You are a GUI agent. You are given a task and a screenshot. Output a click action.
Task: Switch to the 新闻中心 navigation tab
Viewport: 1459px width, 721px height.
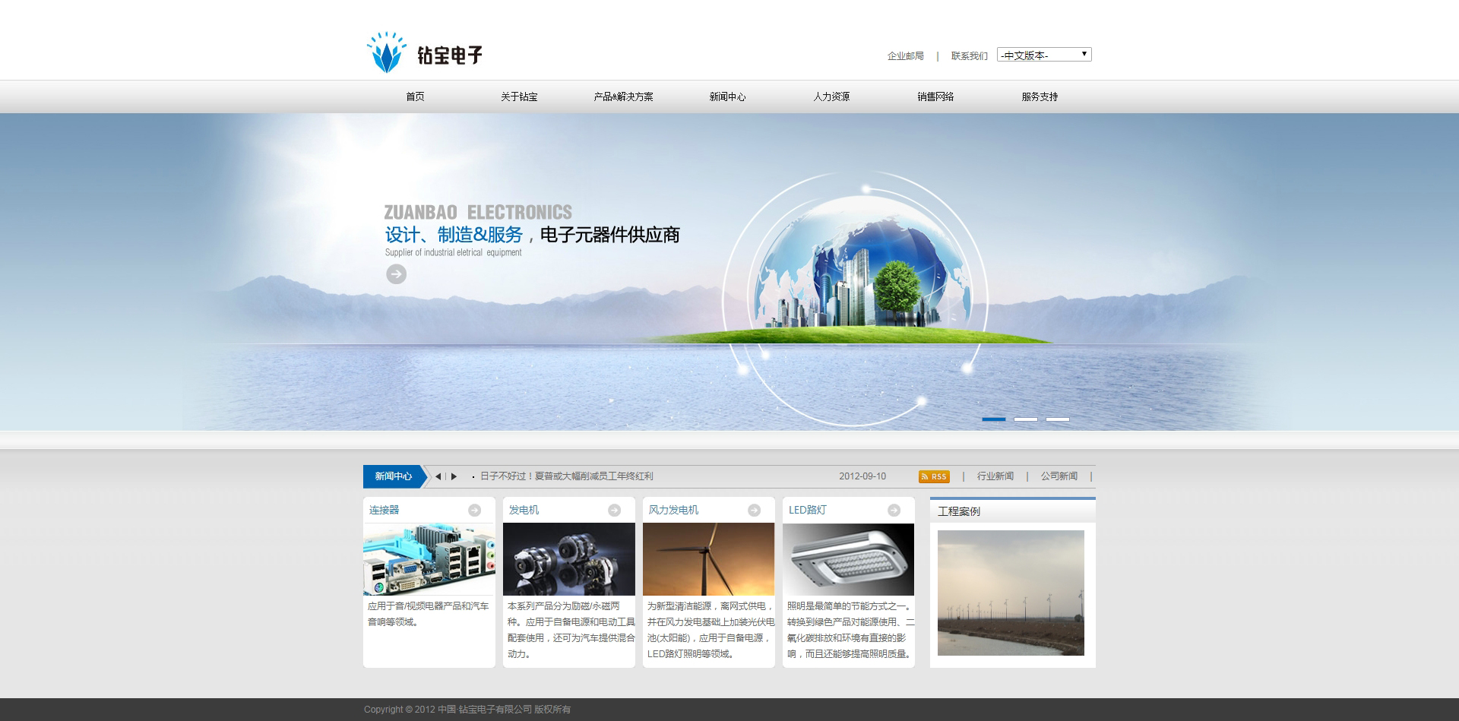pos(727,96)
